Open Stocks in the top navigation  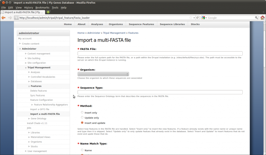coord(195,24)
